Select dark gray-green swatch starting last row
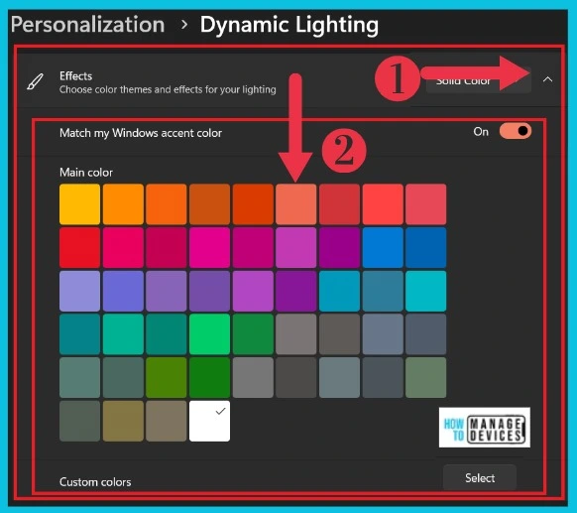Image resolution: width=577 pixels, height=513 pixels. tap(79, 421)
